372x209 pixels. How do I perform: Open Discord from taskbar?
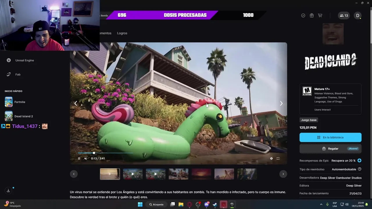(x=207, y=204)
